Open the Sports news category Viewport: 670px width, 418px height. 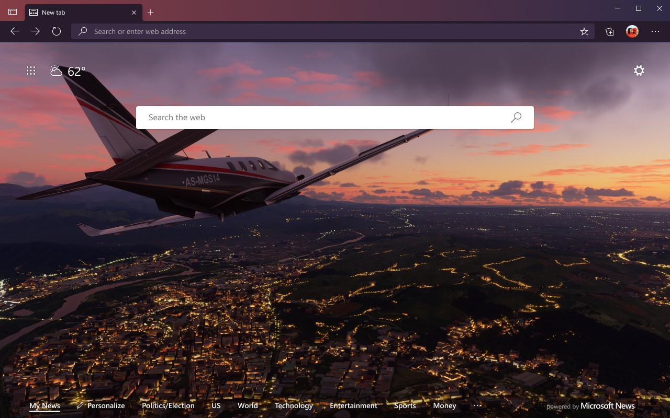[x=405, y=405]
